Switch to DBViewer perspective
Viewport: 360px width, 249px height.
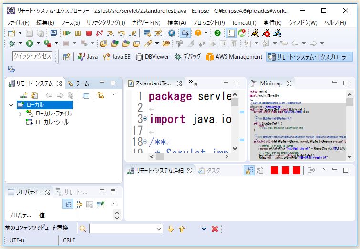coord(153,57)
